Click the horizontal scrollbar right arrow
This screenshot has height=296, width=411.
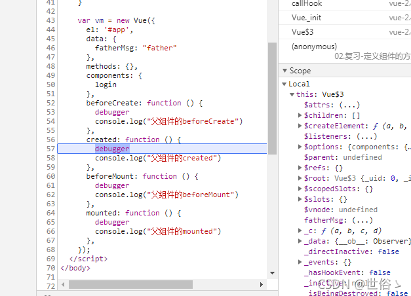[262, 284]
